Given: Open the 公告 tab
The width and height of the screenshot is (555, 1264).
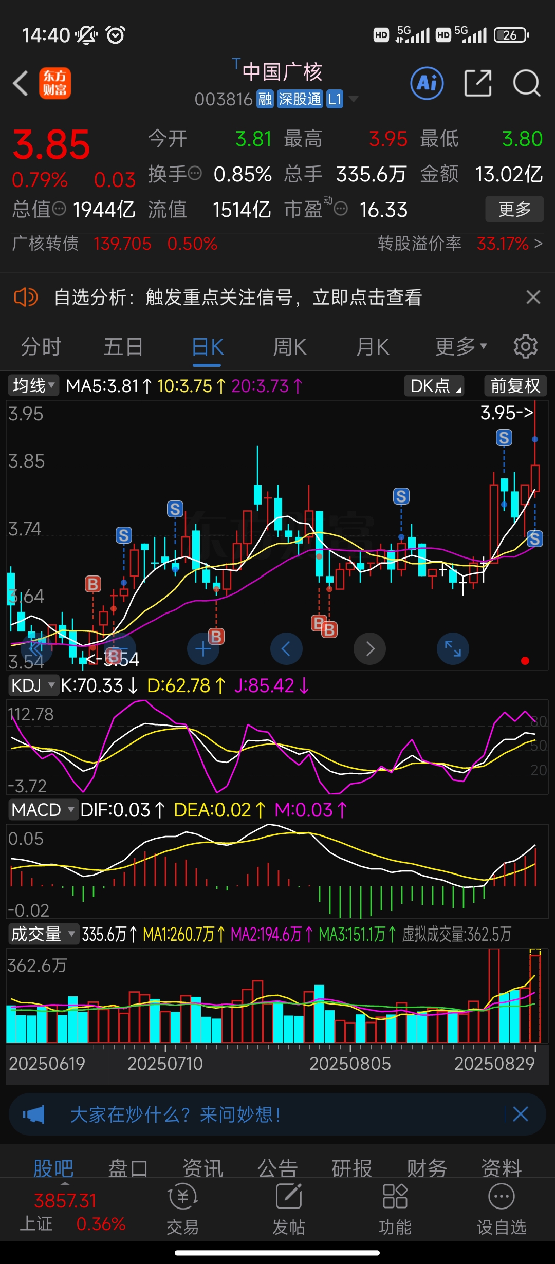Looking at the screenshot, I should (277, 1168).
